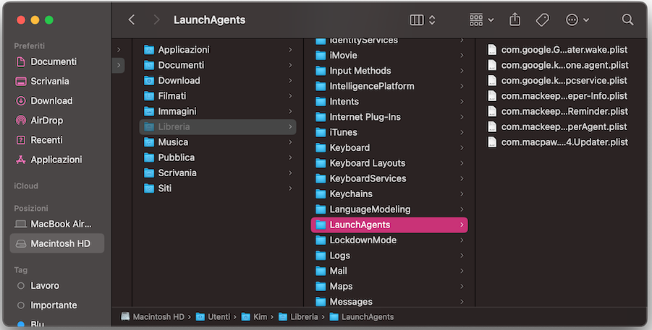Open AirDrop in the sidebar
Viewport: 652px width, 330px height.
tap(57, 120)
